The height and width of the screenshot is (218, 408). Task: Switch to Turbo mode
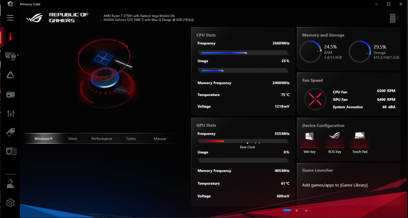(x=131, y=139)
